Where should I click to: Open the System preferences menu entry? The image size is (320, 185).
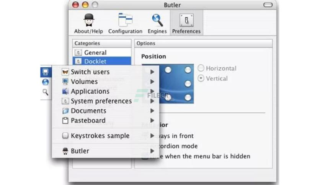coord(106,101)
